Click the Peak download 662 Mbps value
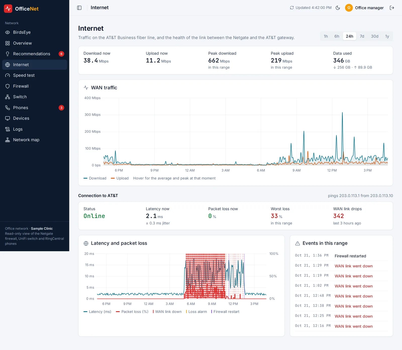The image size is (402, 350). [x=219, y=61]
